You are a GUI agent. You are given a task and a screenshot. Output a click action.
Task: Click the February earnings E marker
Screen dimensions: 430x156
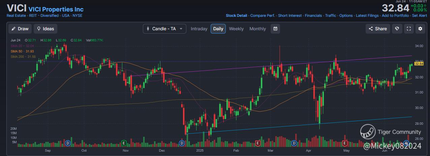[x=258, y=143]
